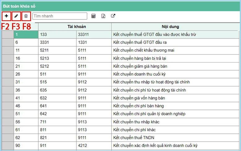241x151 pixels.
Task: Click the pencil edit icon
Action: click(16, 16)
